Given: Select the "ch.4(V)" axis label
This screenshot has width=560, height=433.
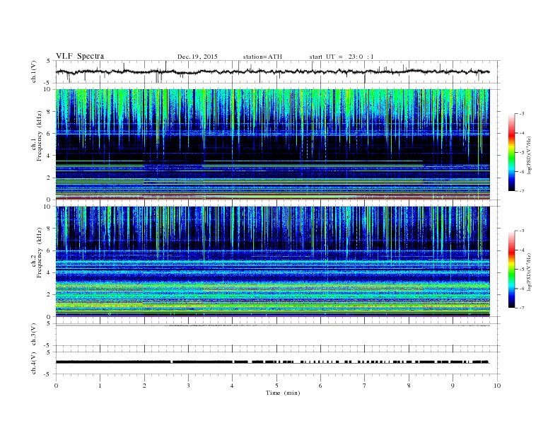Looking at the screenshot, I should pos(34,363).
